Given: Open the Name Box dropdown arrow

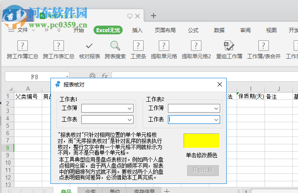Looking at the screenshot, I should [x=67, y=77].
